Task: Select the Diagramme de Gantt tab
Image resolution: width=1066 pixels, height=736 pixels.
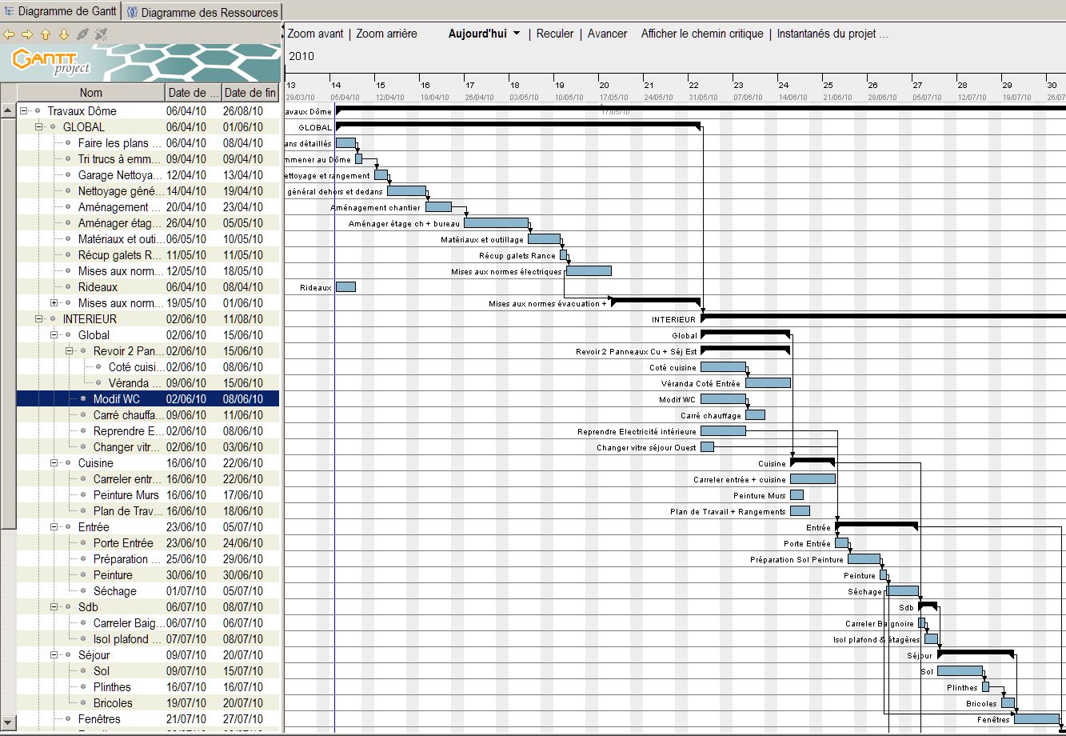Action: point(61,12)
